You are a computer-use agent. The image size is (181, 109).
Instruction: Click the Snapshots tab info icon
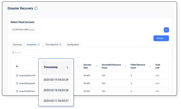tap(39, 44)
